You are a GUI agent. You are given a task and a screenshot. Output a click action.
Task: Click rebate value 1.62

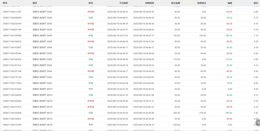256,113
